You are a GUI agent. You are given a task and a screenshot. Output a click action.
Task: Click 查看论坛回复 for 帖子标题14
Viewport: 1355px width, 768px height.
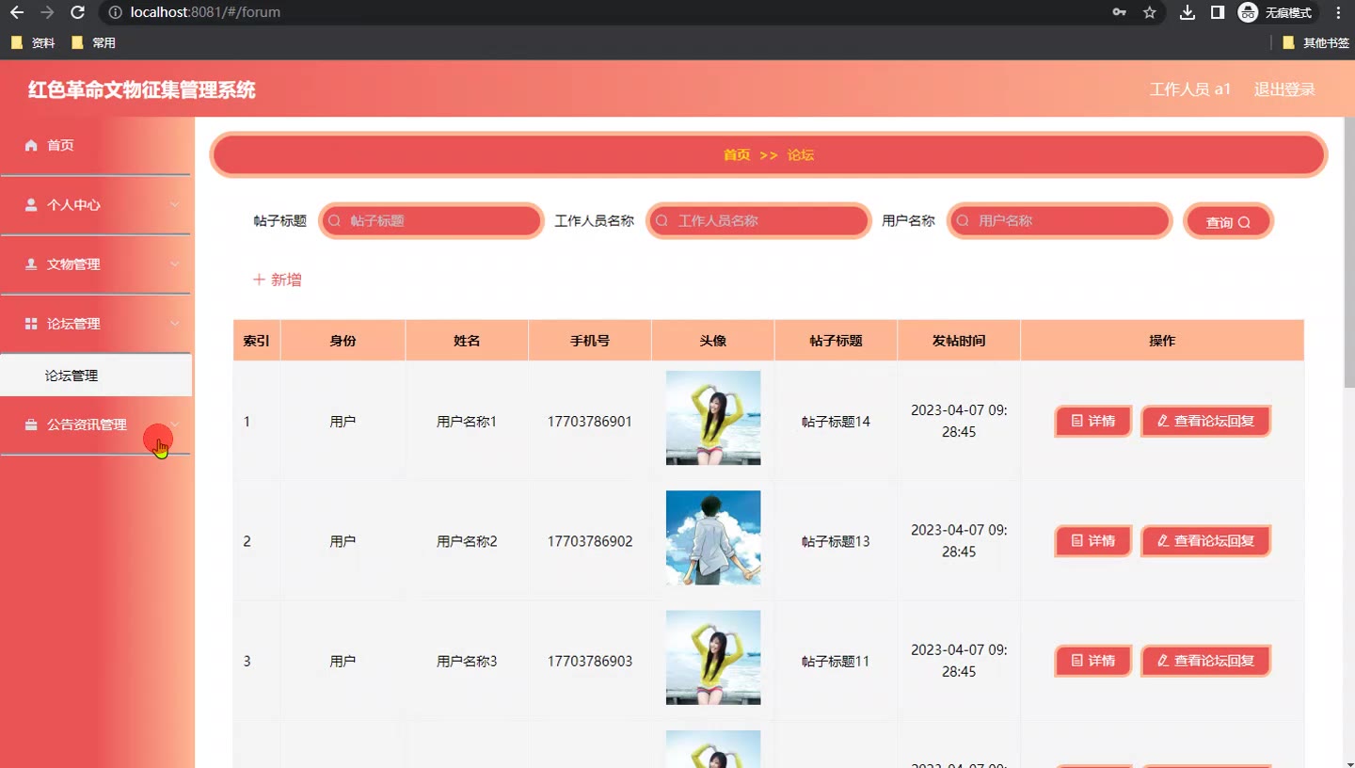point(1205,421)
